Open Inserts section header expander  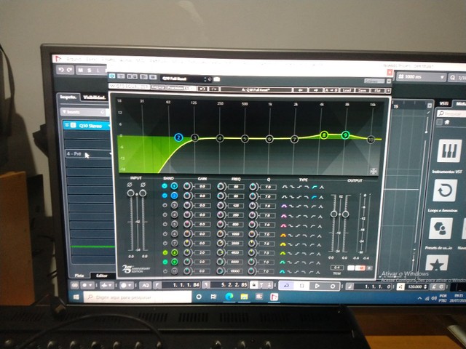(64, 112)
